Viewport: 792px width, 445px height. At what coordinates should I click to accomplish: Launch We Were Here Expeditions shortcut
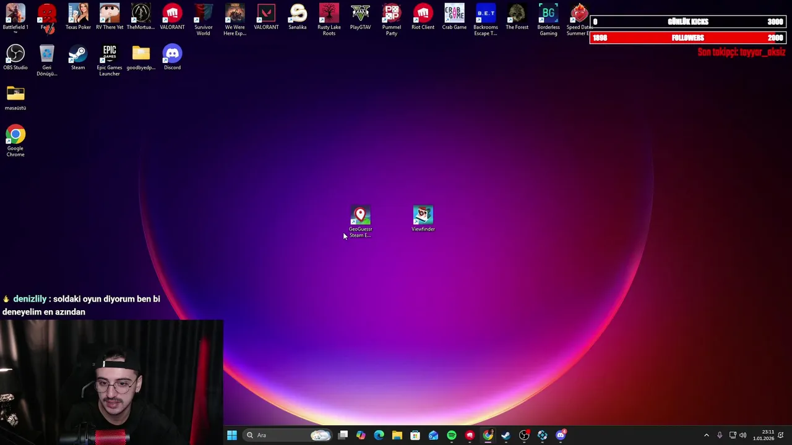click(x=235, y=20)
